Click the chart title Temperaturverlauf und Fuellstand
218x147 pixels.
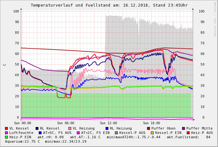pos(109,5)
